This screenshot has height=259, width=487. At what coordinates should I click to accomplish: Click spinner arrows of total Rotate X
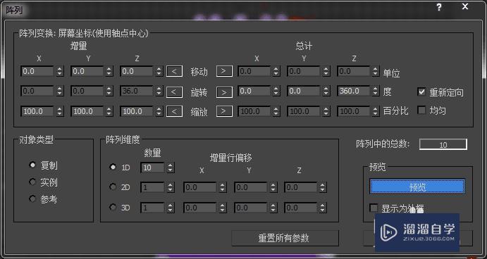point(276,91)
